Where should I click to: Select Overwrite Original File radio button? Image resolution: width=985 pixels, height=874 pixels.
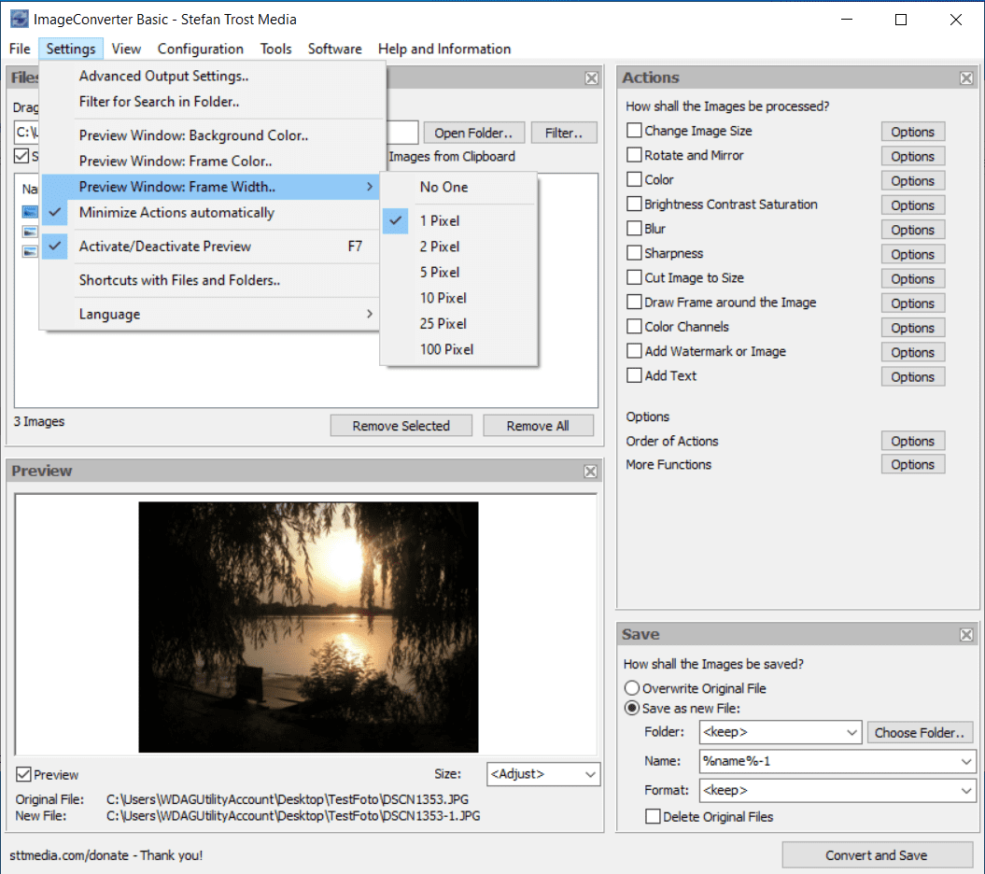631,688
